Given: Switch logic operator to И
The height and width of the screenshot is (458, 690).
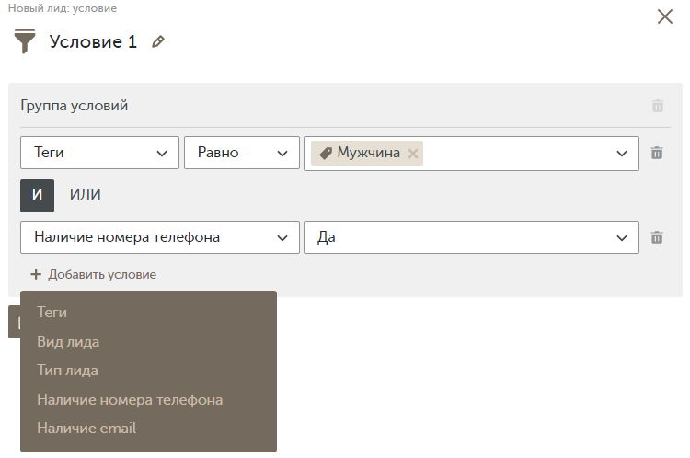Looking at the screenshot, I should point(38,195).
